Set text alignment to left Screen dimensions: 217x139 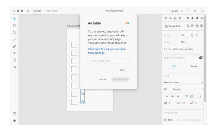167,96
